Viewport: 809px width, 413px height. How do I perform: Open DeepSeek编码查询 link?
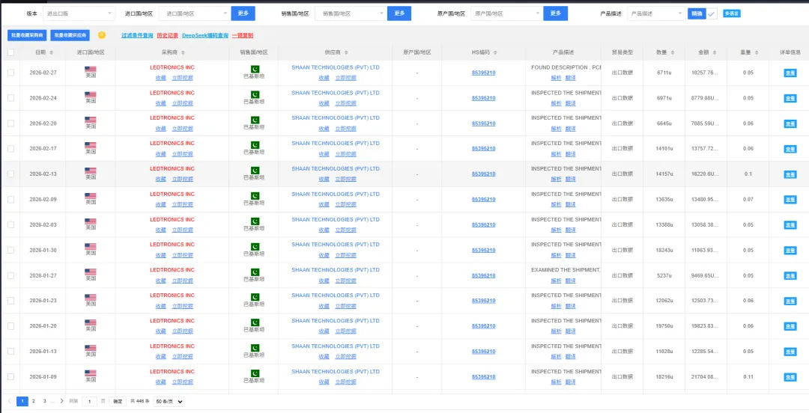point(205,36)
